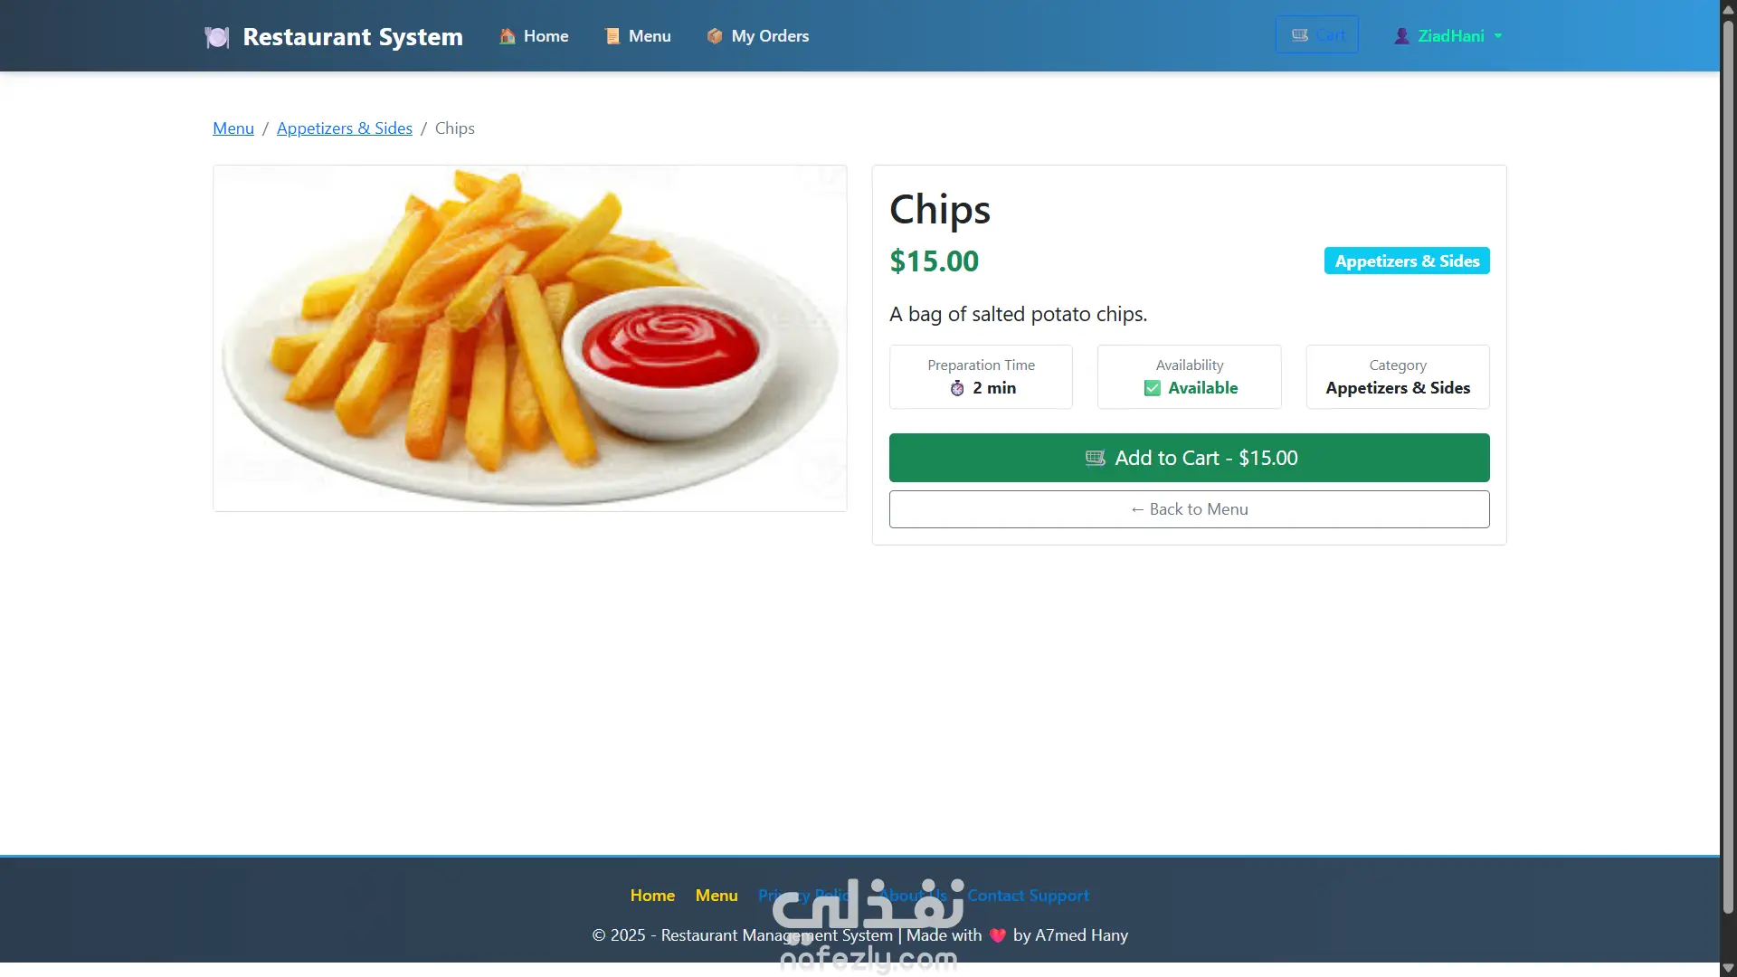Click the scroll icon beside Menu
1737x977 pixels.
point(612,36)
